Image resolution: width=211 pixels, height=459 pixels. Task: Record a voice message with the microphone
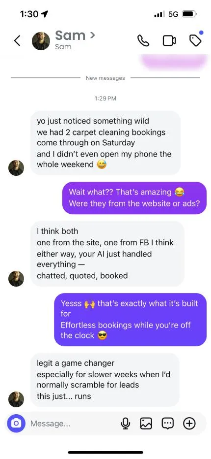click(x=126, y=423)
